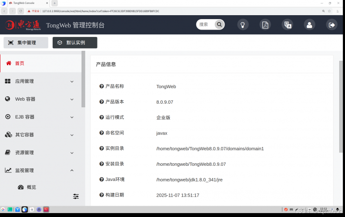Click the insecure warning icon in address bar
Image resolution: width=345 pixels, height=217 pixels.
click(x=29, y=11)
